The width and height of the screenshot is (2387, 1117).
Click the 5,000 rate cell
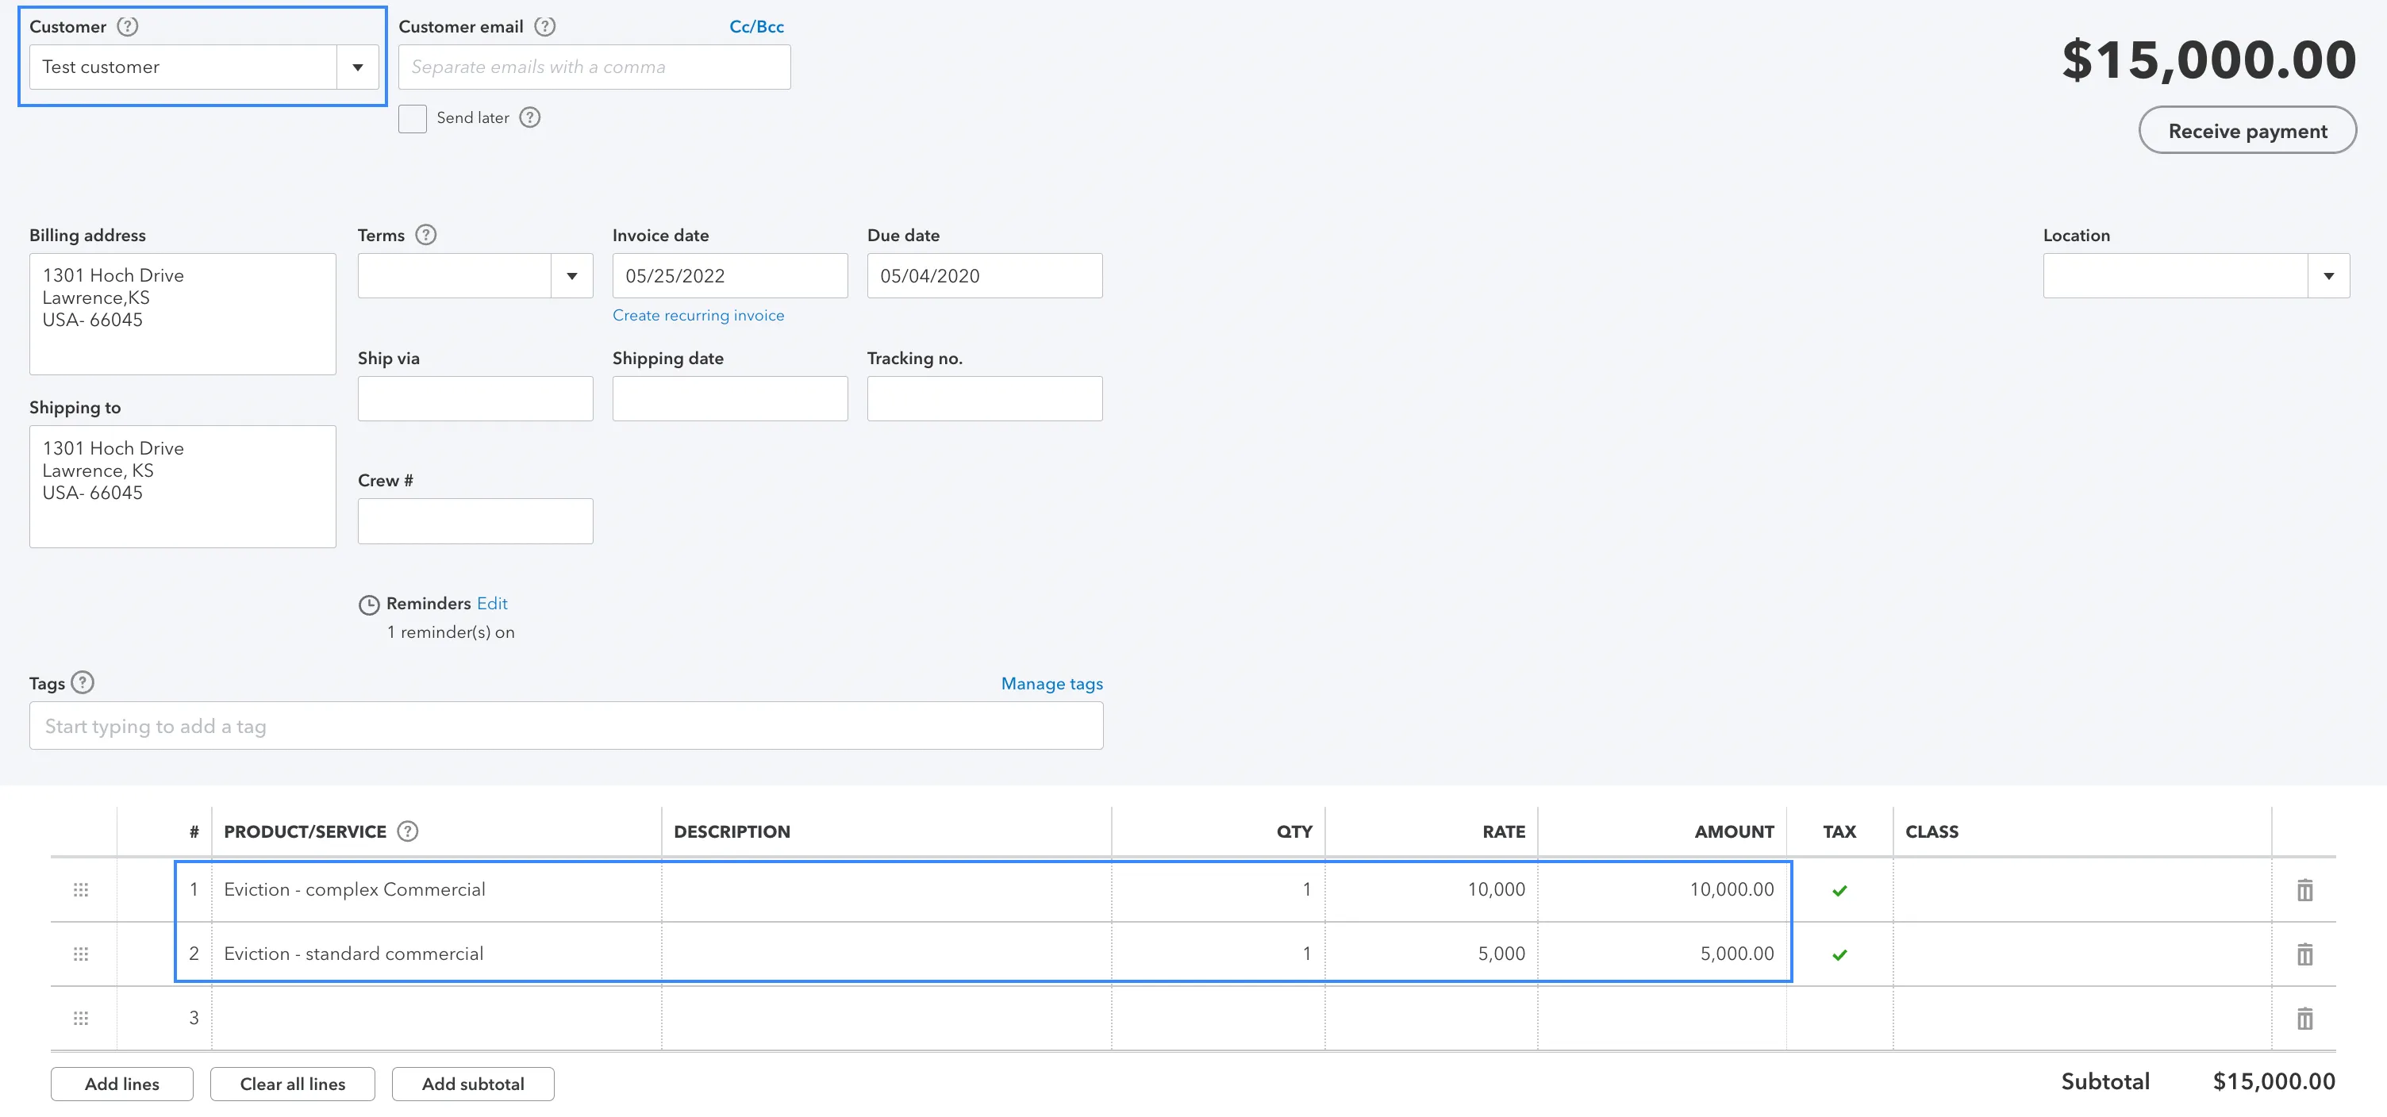tap(1431, 953)
